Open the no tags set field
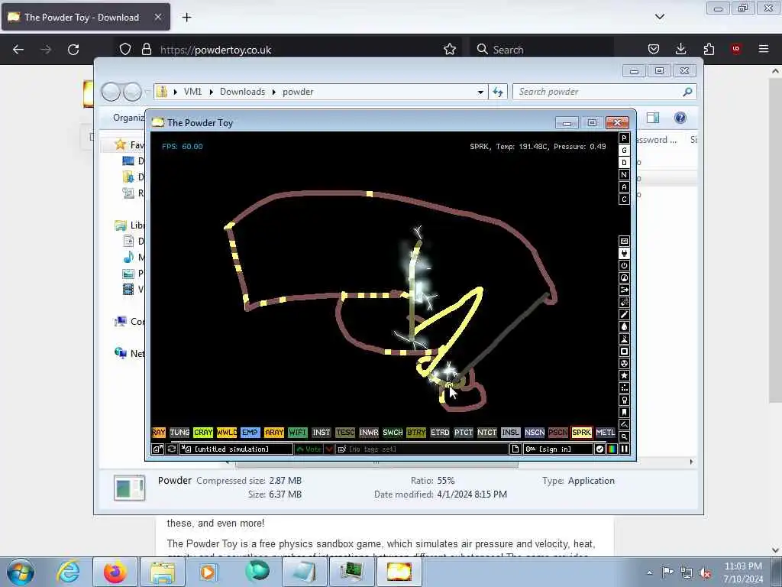This screenshot has width=782, height=587. tap(422, 449)
